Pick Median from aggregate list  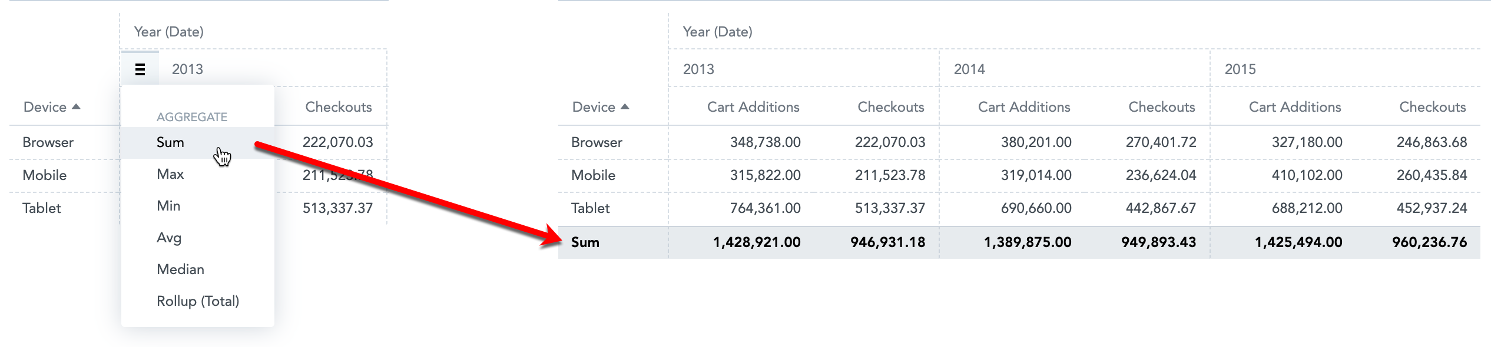pos(198,269)
